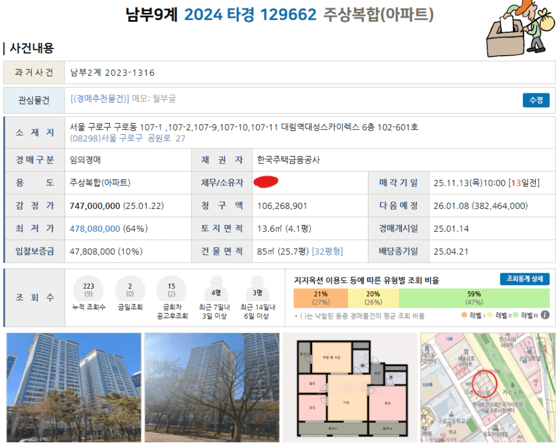558x444 pixels.
Task: Click claim amount 106,268,901
Action: click(x=282, y=206)
